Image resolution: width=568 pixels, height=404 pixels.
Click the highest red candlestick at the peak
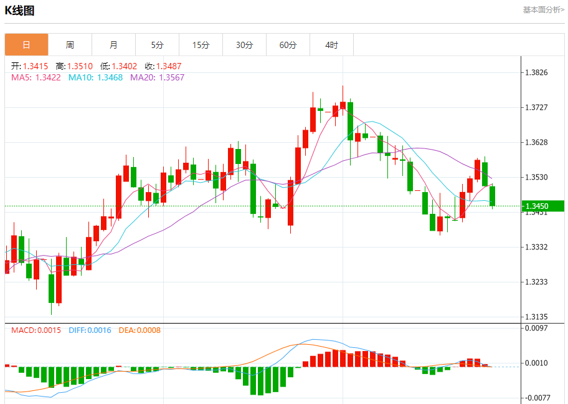coord(343,105)
